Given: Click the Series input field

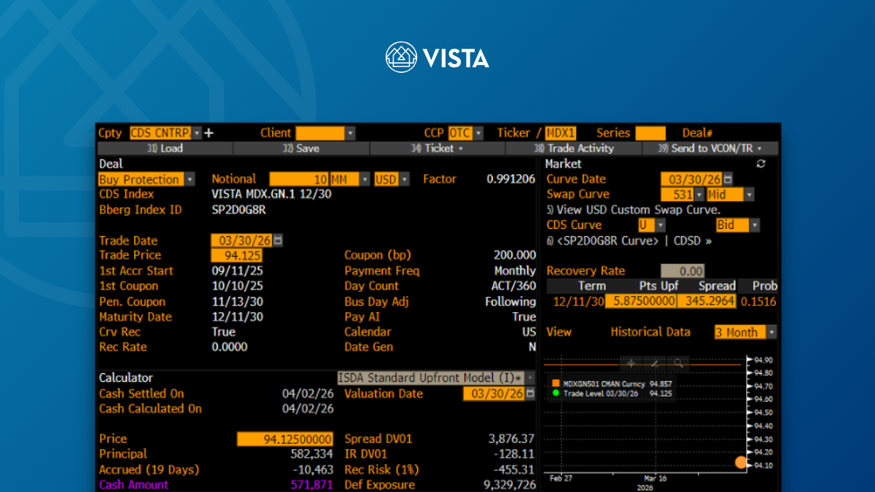Looking at the screenshot, I should 650,133.
